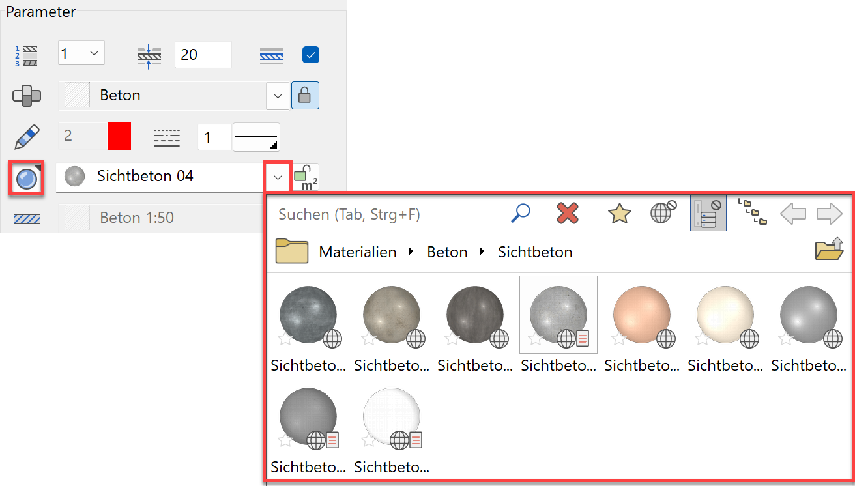Select the pink Sichtbeton material sphere
The image size is (855, 486).
(642, 315)
